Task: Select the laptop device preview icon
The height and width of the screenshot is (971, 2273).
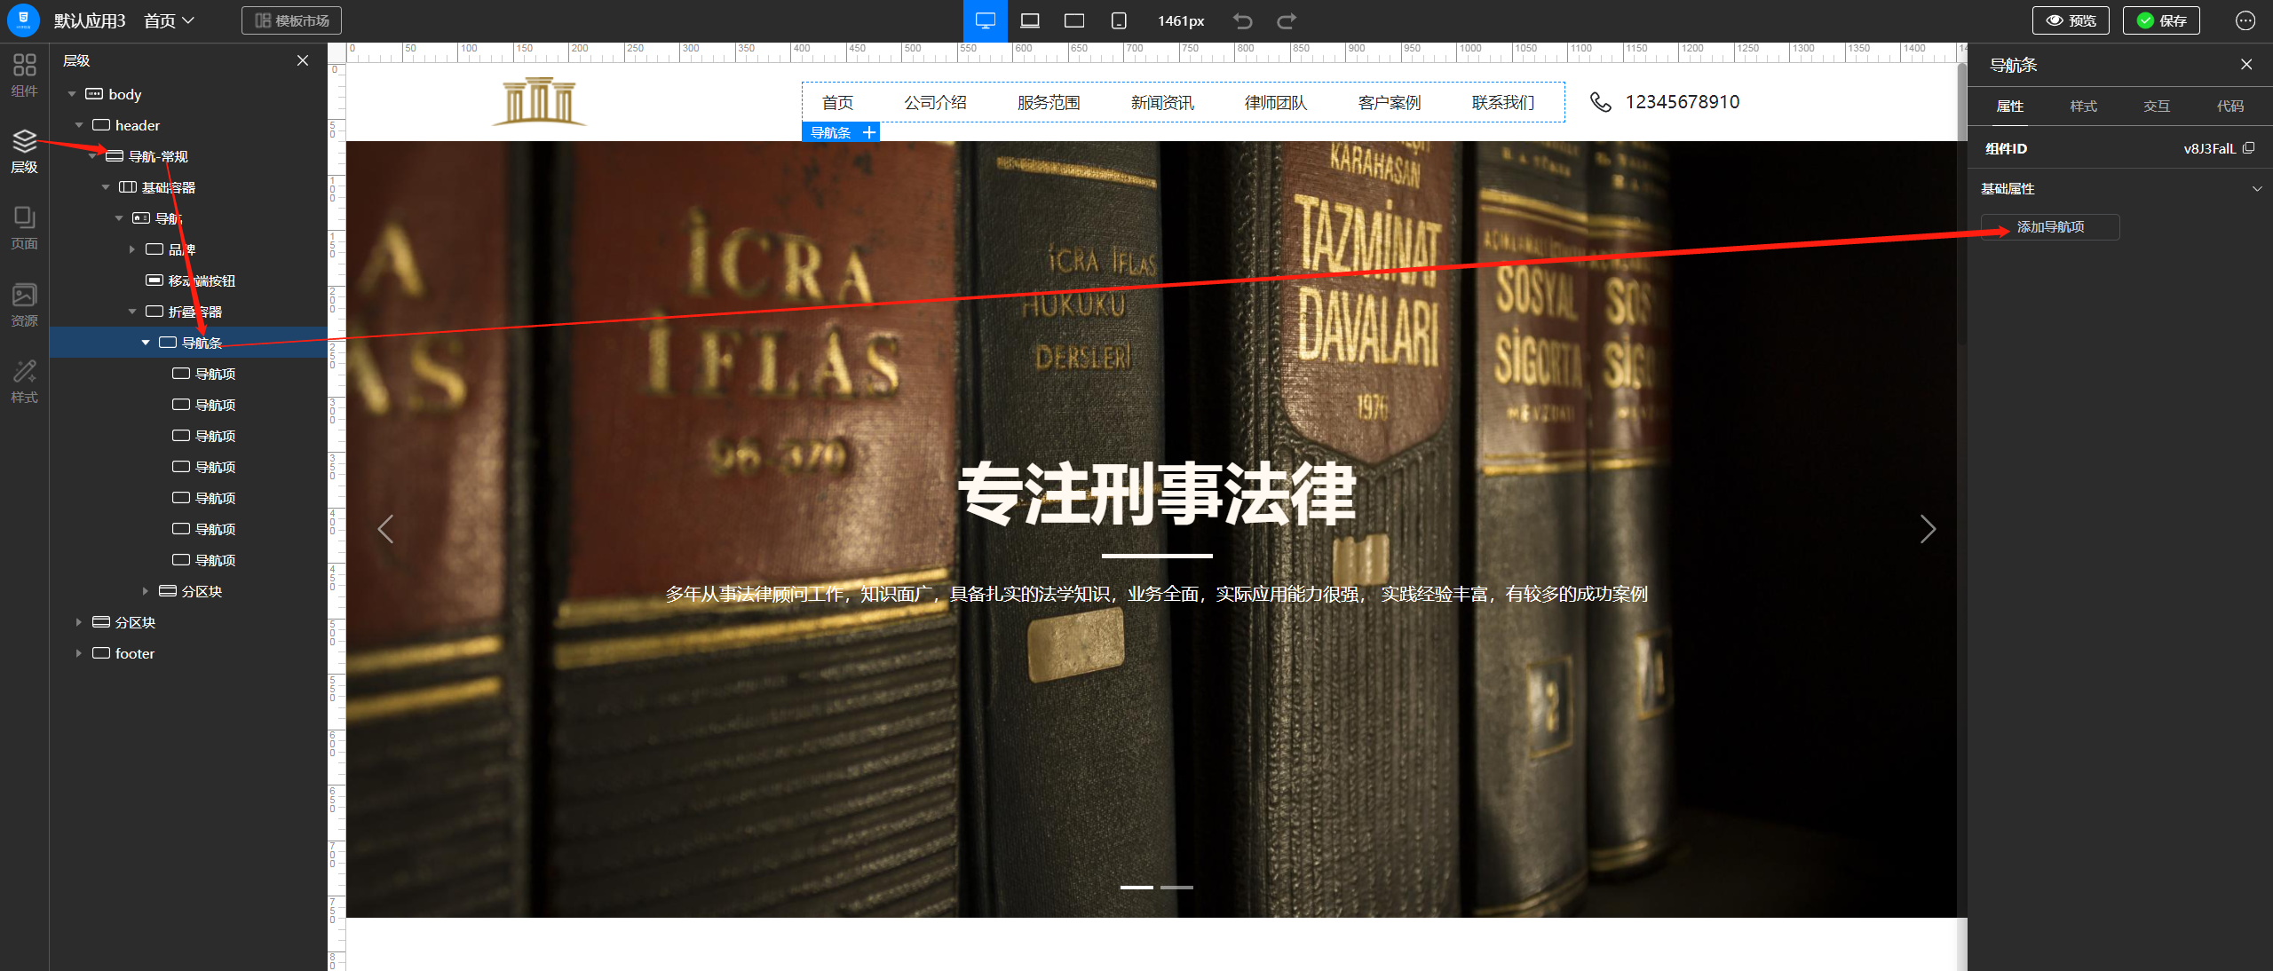Action: coord(1030,20)
